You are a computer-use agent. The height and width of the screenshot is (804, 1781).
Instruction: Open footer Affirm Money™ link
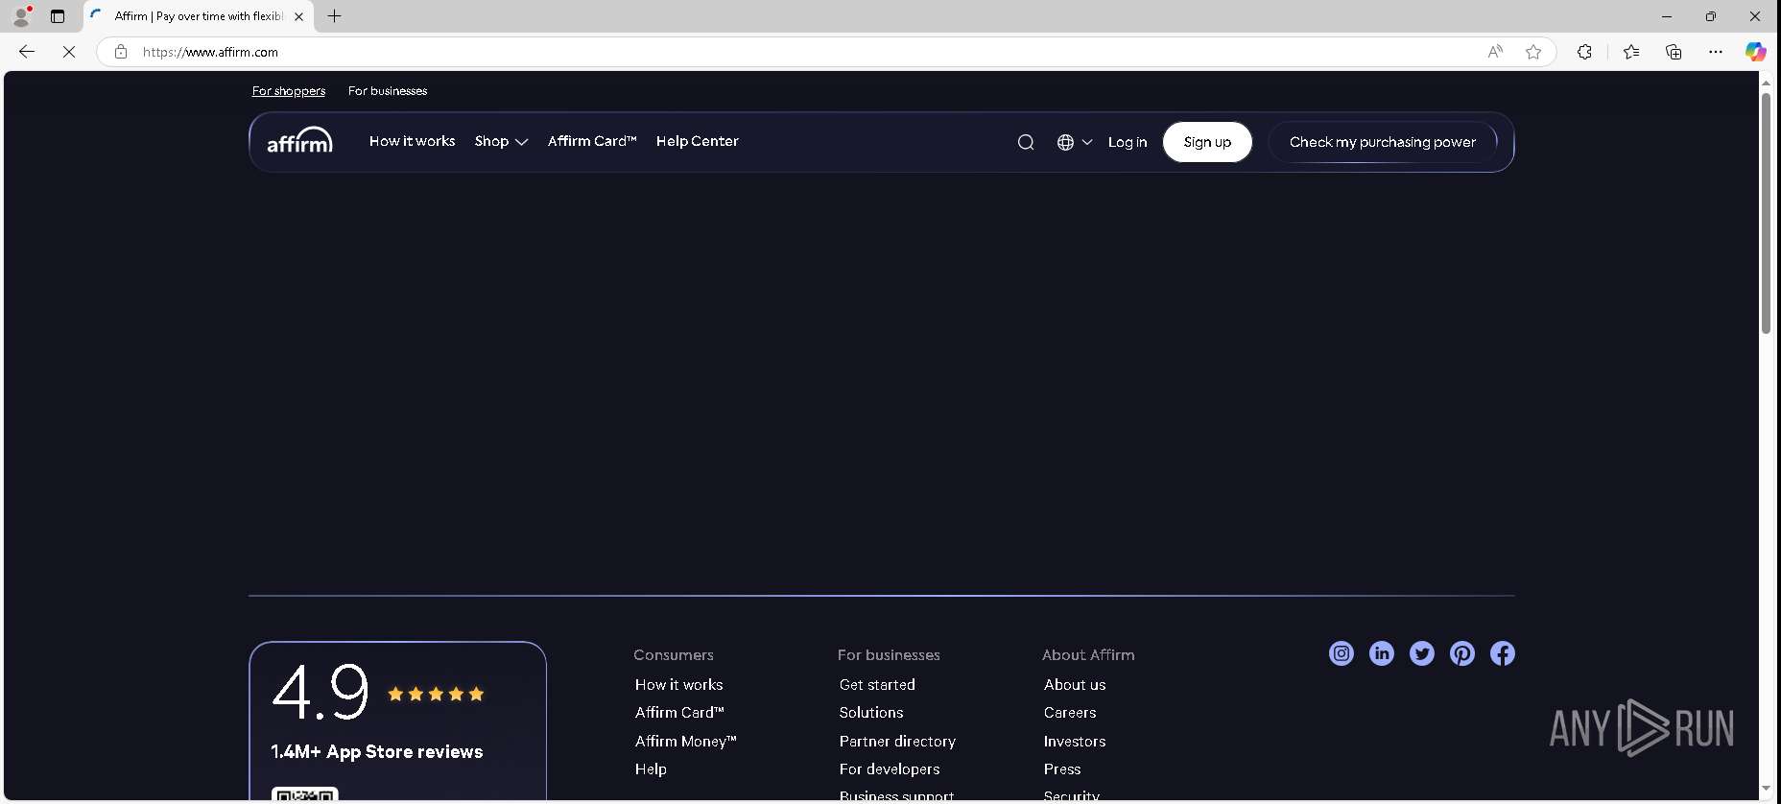pos(685,741)
